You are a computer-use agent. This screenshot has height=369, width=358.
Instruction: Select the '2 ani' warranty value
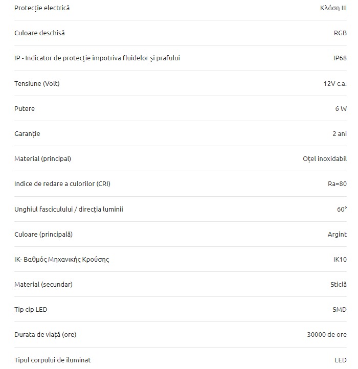(340, 134)
